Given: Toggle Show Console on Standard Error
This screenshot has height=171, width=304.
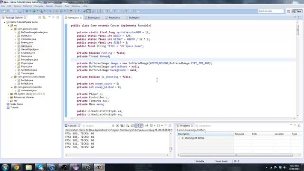Looking at the screenshot, I should click(141, 125).
